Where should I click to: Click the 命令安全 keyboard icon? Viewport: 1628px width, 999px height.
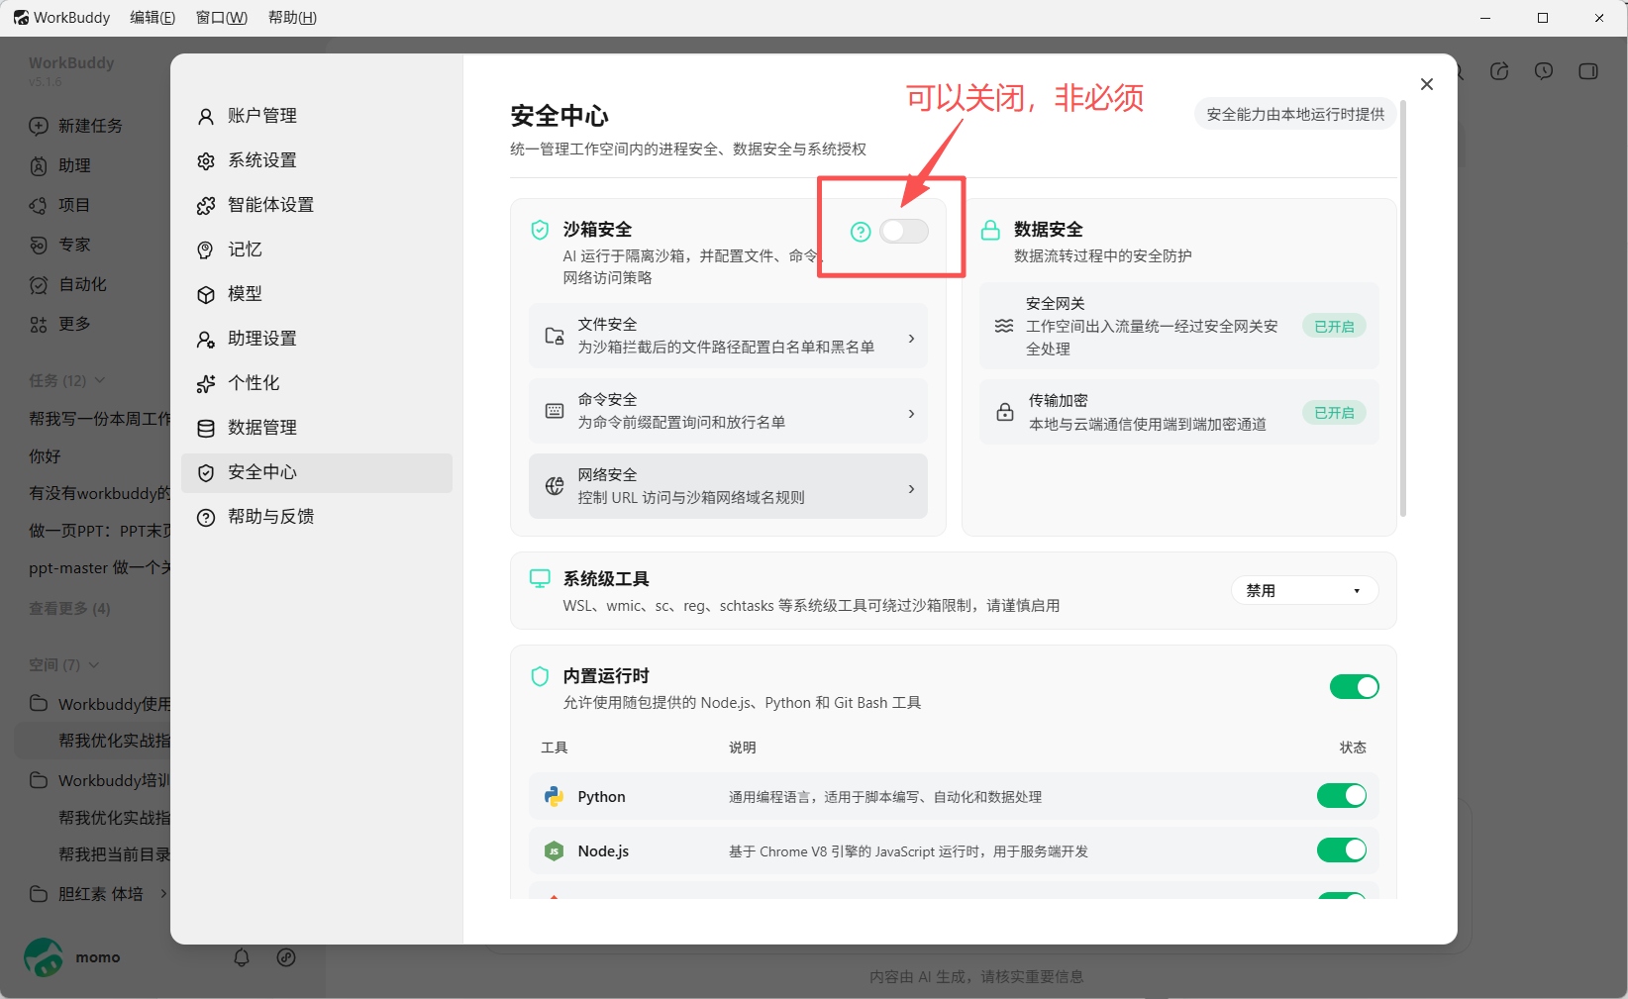click(x=555, y=411)
